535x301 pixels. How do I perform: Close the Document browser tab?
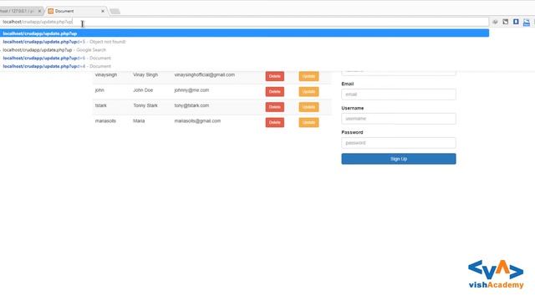[x=103, y=11]
